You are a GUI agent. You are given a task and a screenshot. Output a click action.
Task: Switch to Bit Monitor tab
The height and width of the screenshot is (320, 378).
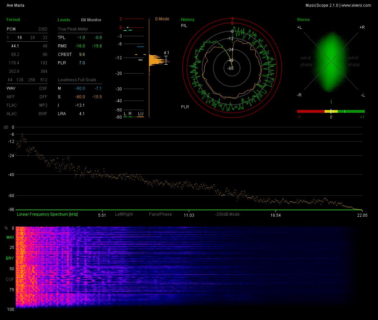tap(91, 20)
